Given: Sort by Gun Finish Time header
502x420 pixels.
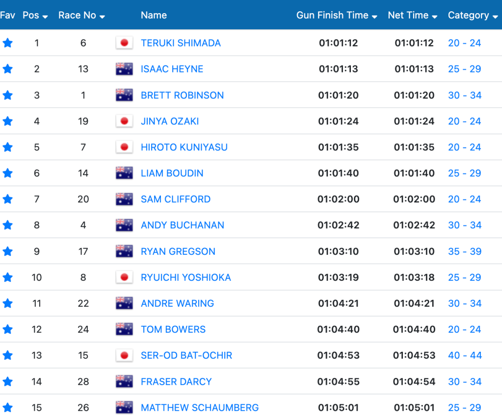Looking at the screenshot, I should tap(336, 15).
